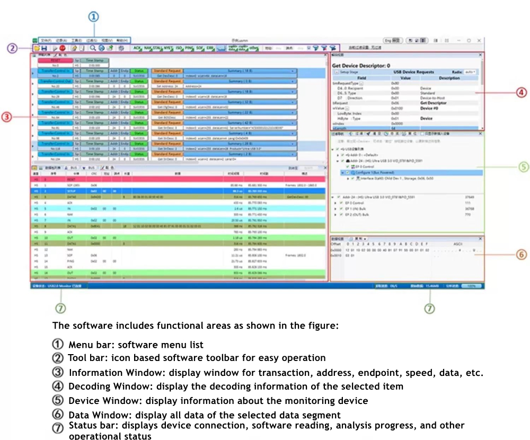Click the blue save disk icon
This screenshot has height=440, width=530.
(x=44, y=48)
